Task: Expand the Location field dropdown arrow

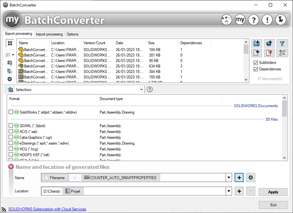Action: (x=228, y=191)
